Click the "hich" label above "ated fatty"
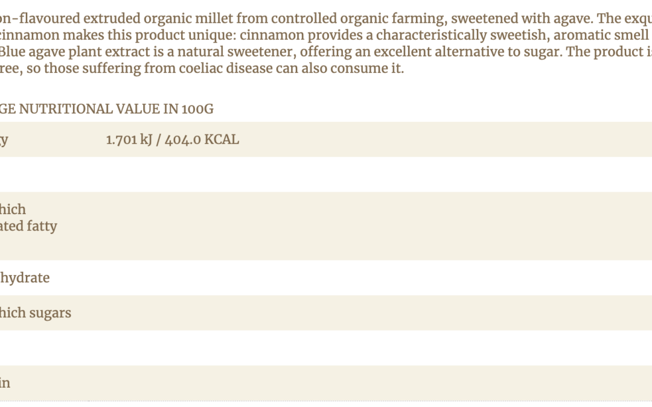This screenshot has width=652, height=407. click(13, 209)
